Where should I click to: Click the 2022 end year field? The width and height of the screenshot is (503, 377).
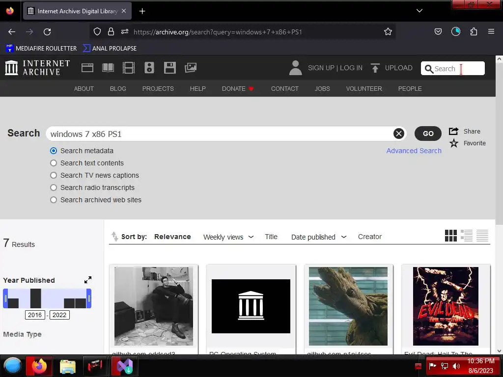(59, 315)
